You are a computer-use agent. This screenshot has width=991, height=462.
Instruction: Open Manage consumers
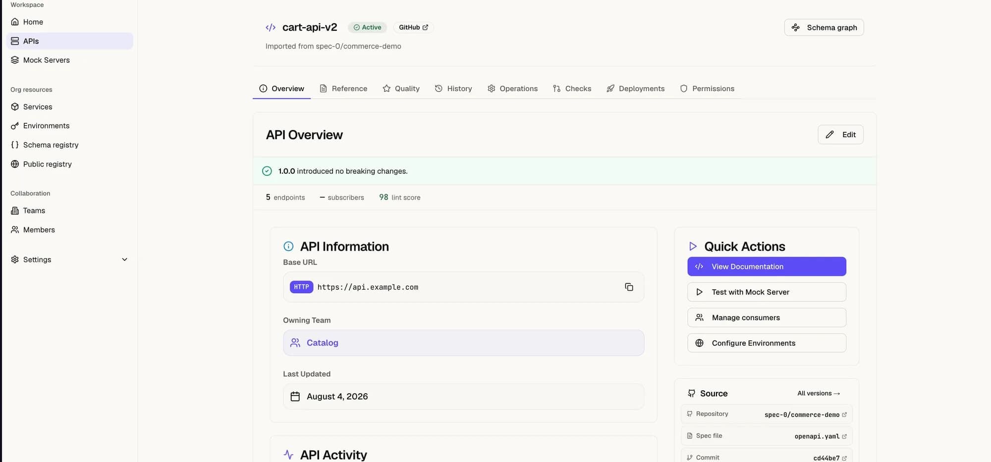pos(767,317)
